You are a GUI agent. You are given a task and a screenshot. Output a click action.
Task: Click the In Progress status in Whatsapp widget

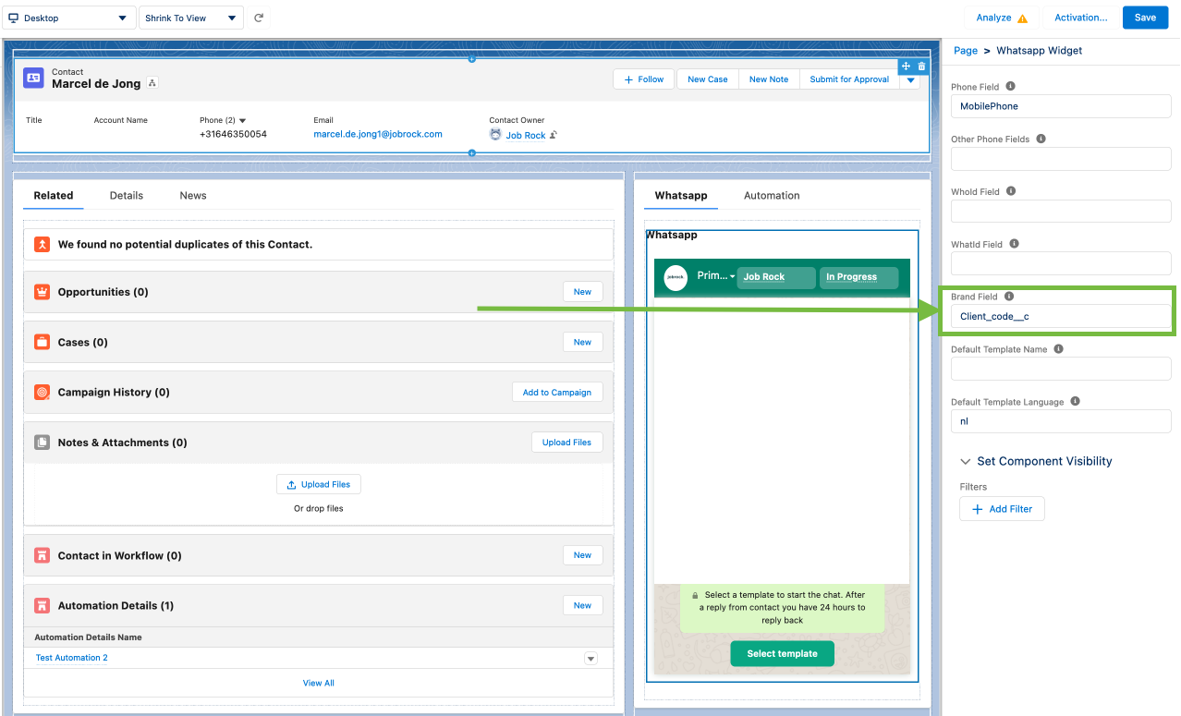(858, 277)
